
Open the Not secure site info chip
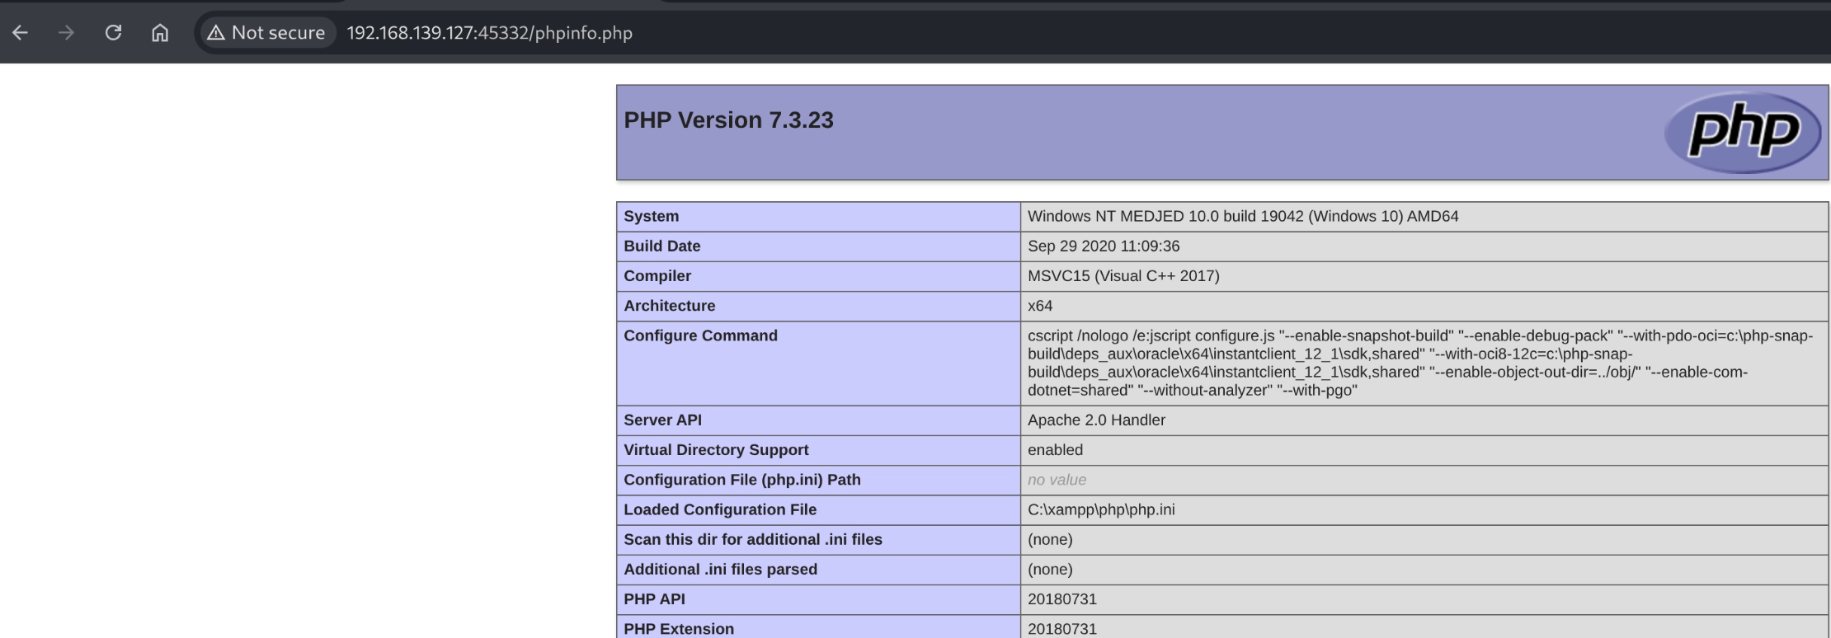click(x=266, y=33)
